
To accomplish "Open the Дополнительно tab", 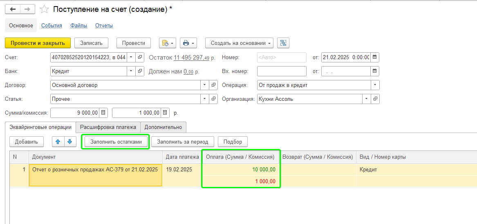I will (x=163, y=127).
